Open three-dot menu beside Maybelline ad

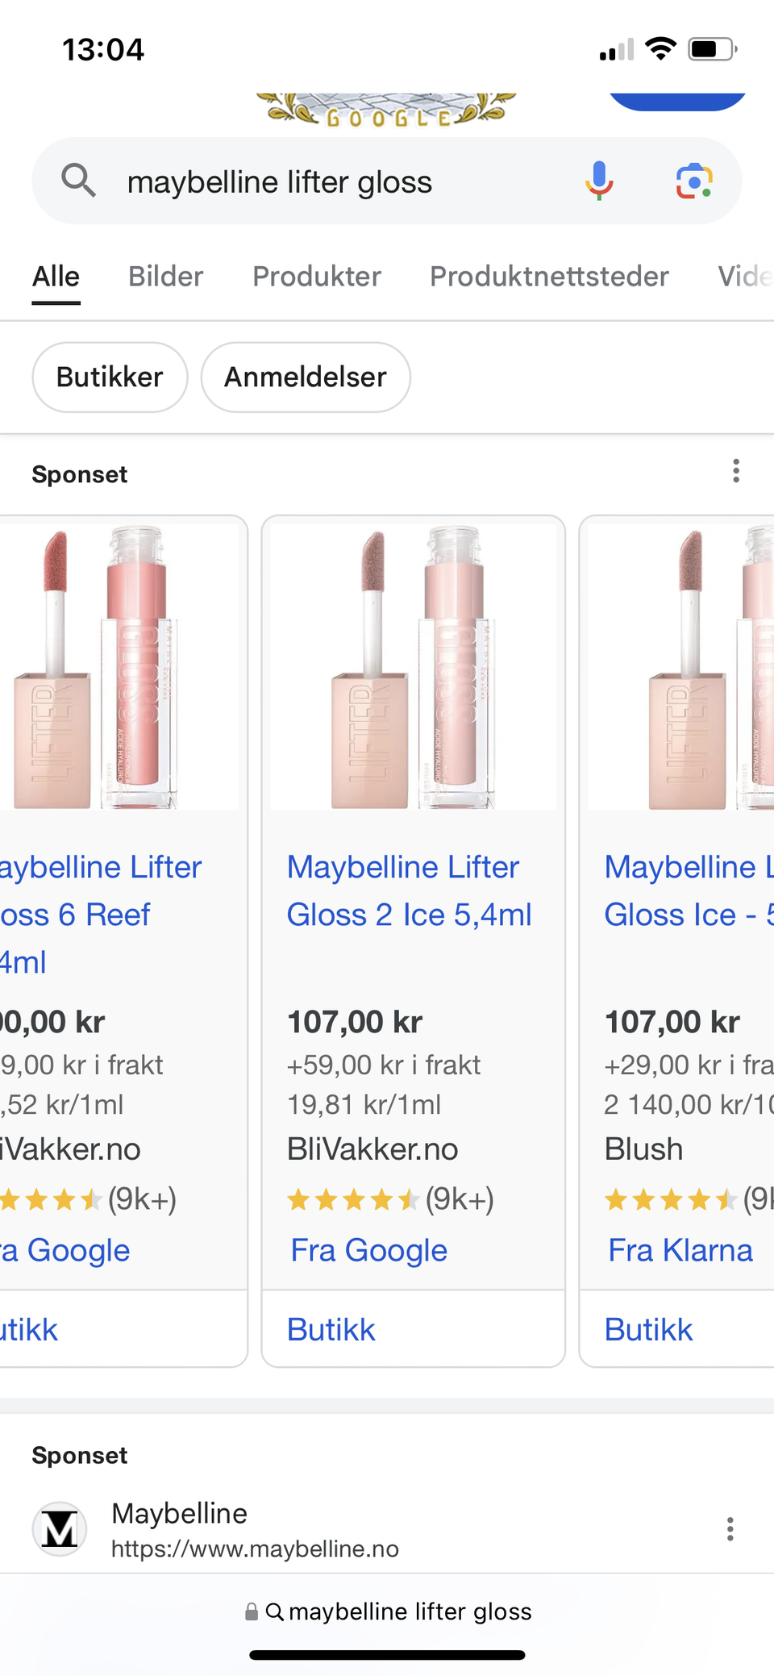coord(730,1529)
